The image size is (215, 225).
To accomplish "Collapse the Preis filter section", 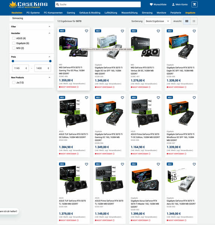I will pyautogui.click(x=49, y=57).
